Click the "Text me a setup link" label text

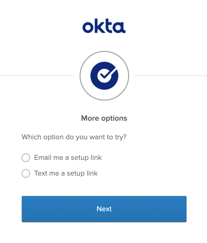[66, 173]
